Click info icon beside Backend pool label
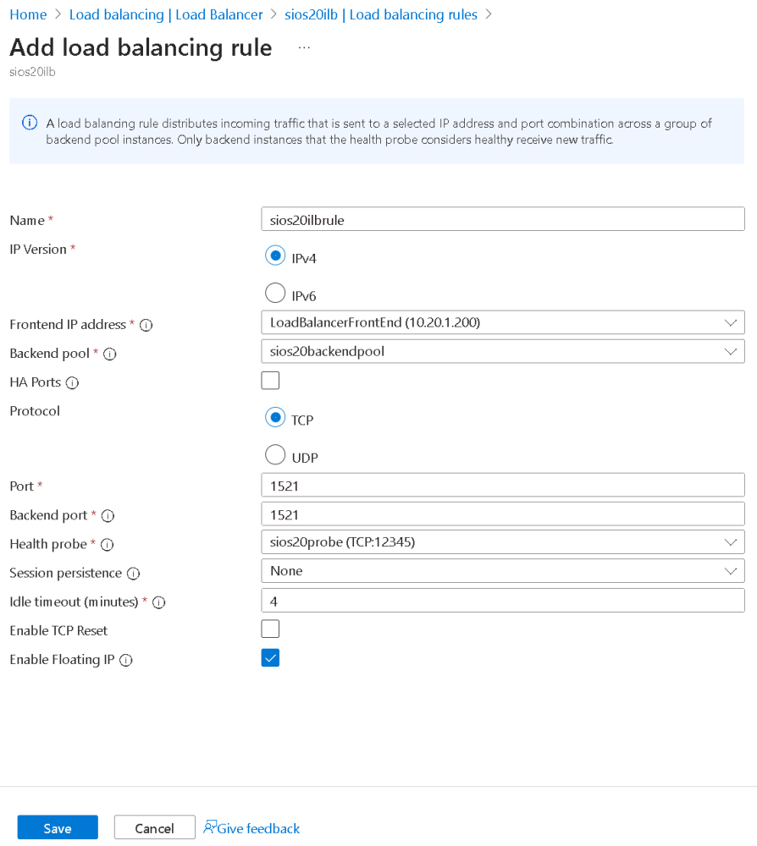Image resolution: width=757 pixels, height=846 pixels. point(109,354)
